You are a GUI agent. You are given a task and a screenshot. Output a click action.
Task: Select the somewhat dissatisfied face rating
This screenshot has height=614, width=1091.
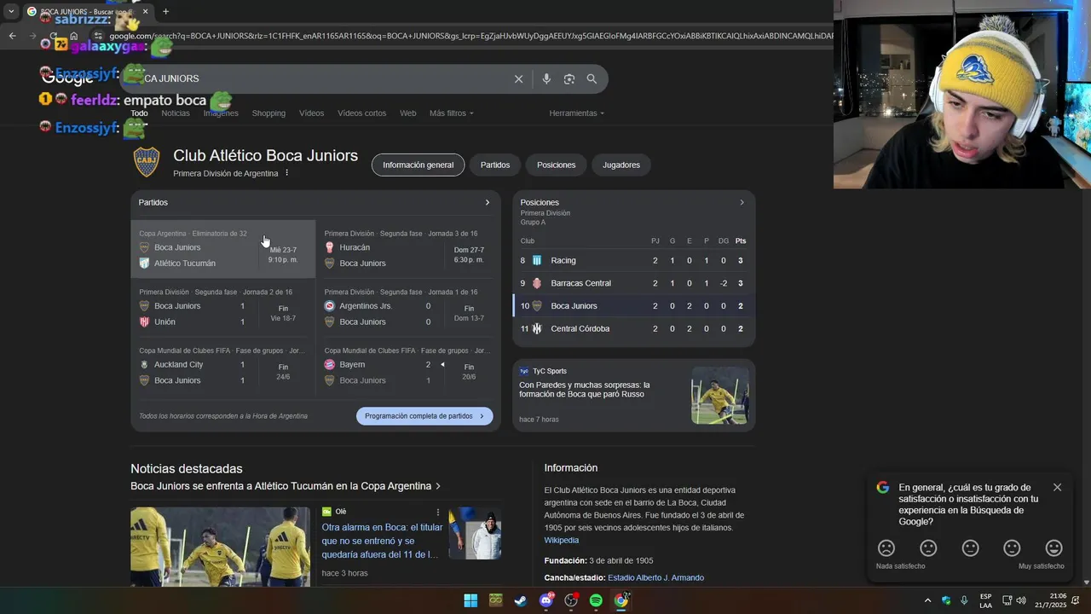(x=928, y=548)
